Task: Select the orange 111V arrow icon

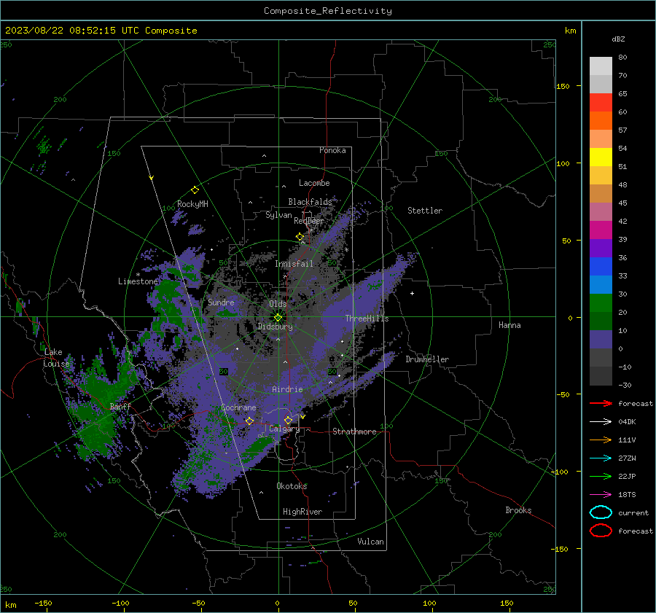Action: coord(601,440)
